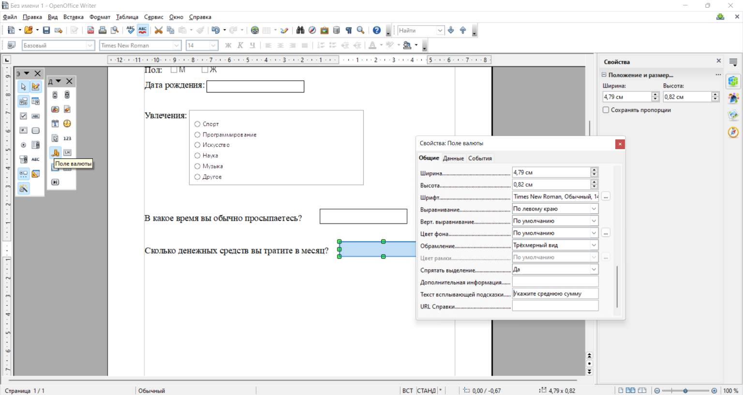The image size is (743, 395).
Task: Insert a list box control
Action: (x=36, y=145)
